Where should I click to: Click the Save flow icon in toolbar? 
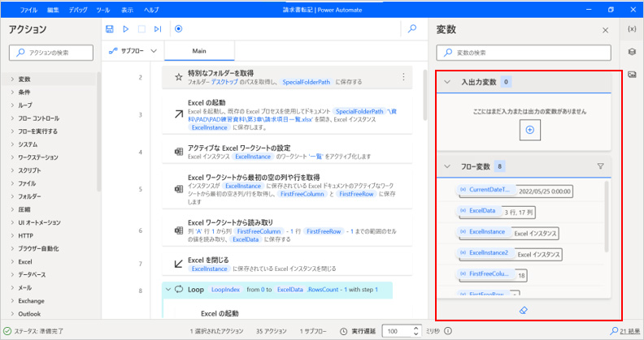tap(110, 29)
